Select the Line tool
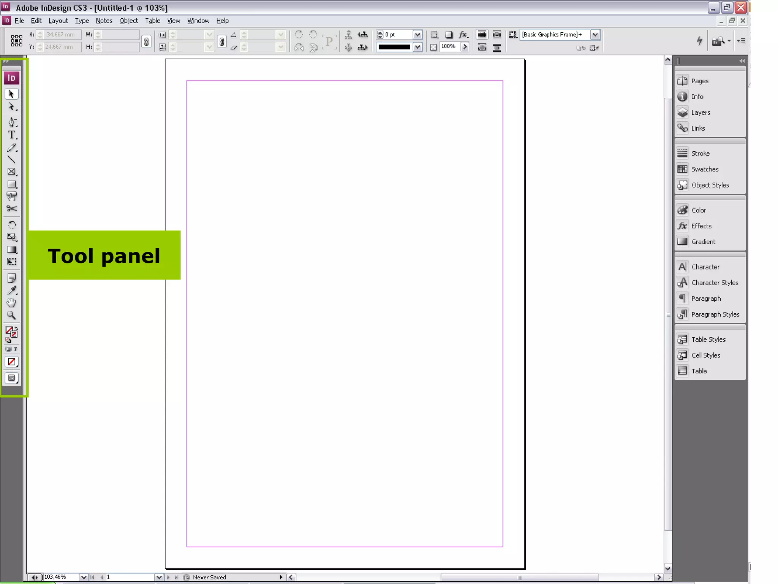This screenshot has width=778, height=584. pos(12,160)
